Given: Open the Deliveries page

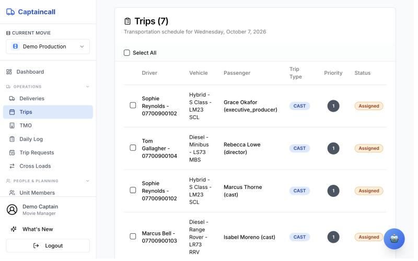Looking at the screenshot, I should click(x=48, y=99).
